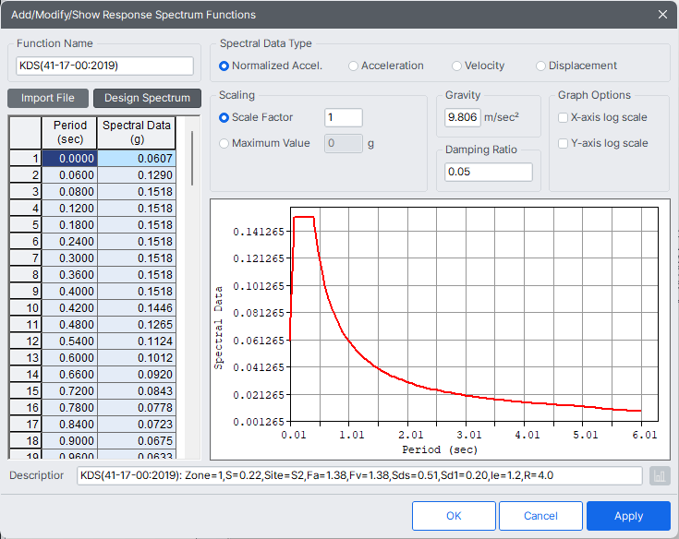Select spectral data cell 0.1446
Screen dimensions: 679x539
(137, 308)
